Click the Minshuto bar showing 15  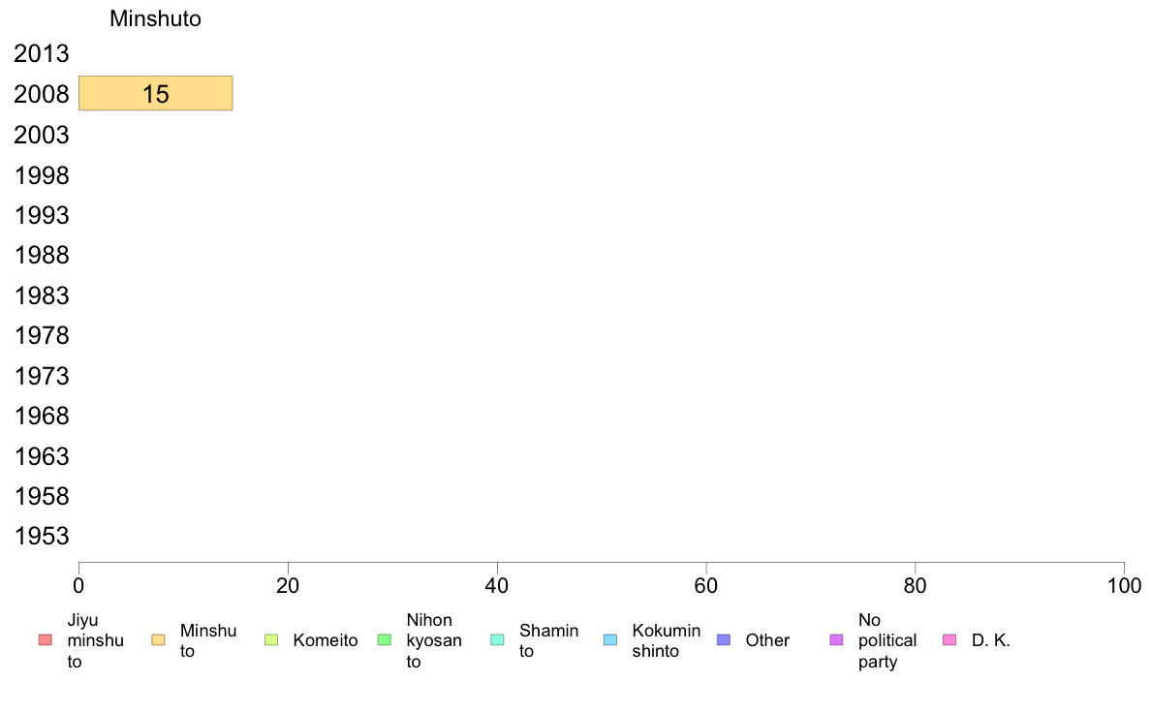pyautogui.click(x=155, y=94)
